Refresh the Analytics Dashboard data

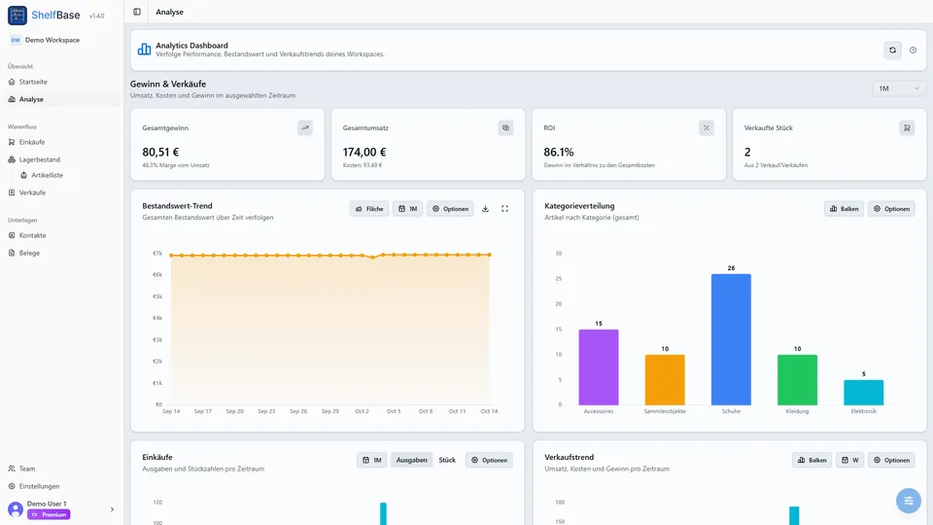pos(892,51)
